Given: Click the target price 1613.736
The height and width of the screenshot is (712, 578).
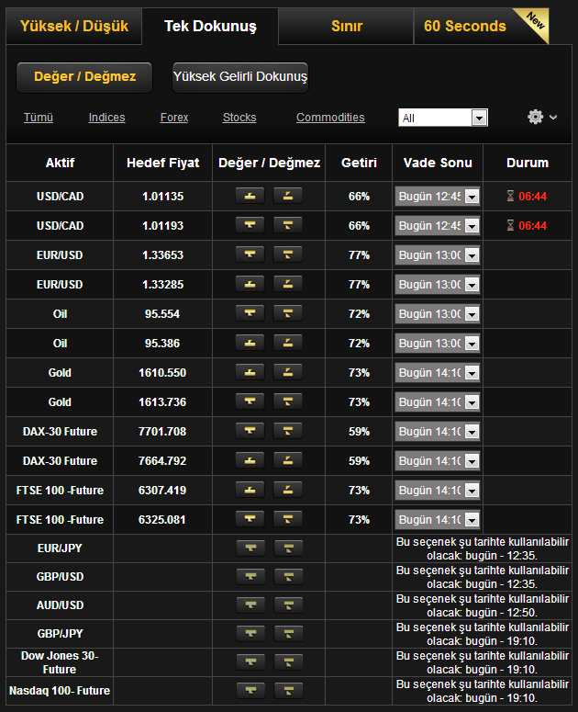Looking at the screenshot, I should [162, 401].
